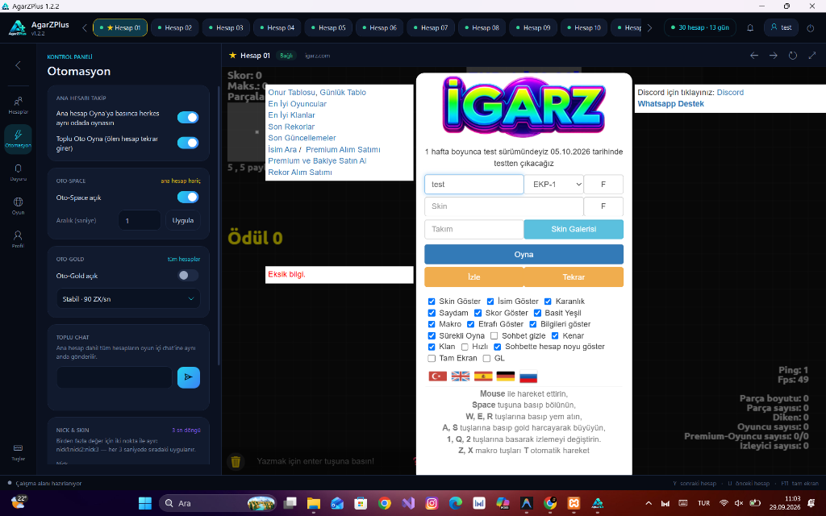
Task: Select the Russian flag language
Action: pyautogui.click(x=528, y=376)
